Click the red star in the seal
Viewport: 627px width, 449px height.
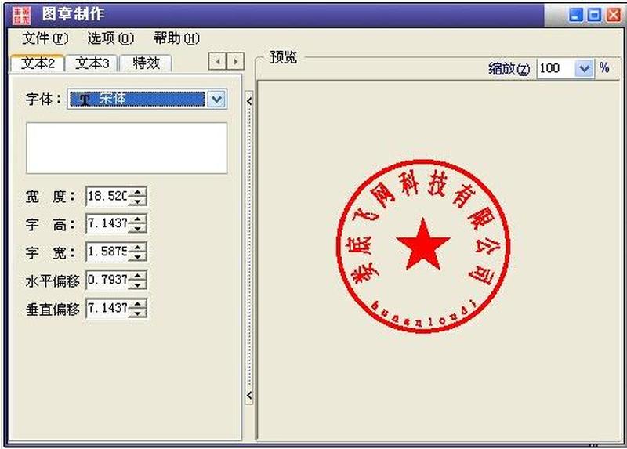pyautogui.click(x=423, y=244)
